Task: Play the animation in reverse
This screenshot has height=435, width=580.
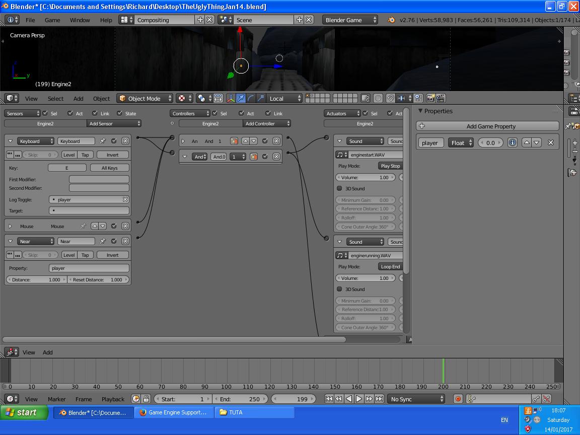Action: click(349, 399)
